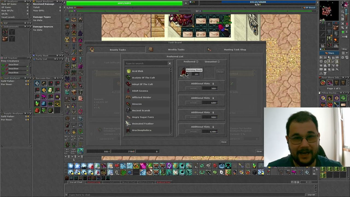Click the minimap
The width and height of the screenshot is (350, 197).
point(329,11)
